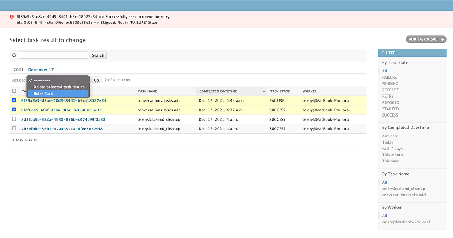Click the red error icon in message banner
The width and height of the screenshot is (453, 238).
pos(12,17)
